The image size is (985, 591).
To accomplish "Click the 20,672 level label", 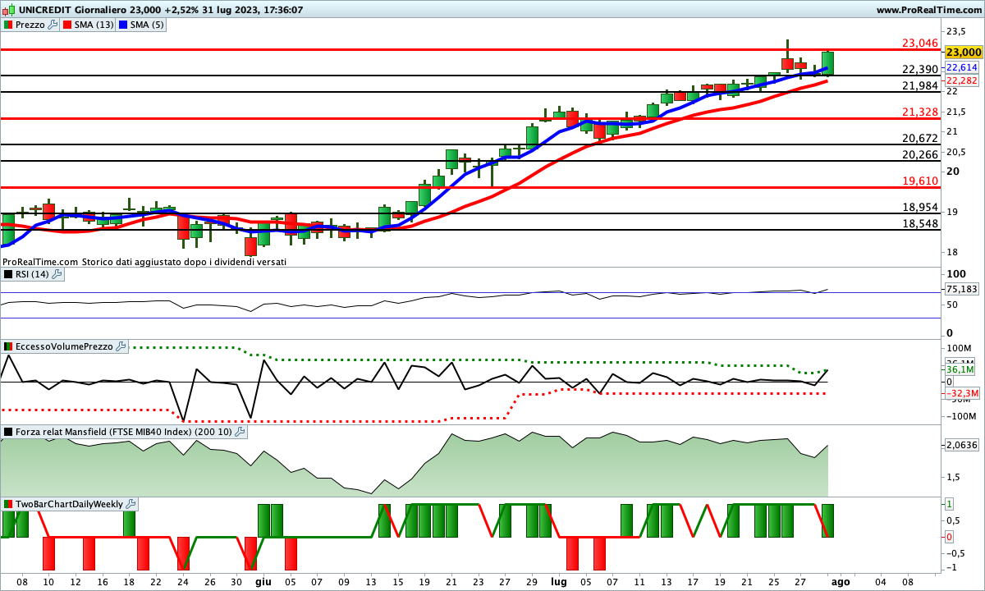I will [x=919, y=138].
